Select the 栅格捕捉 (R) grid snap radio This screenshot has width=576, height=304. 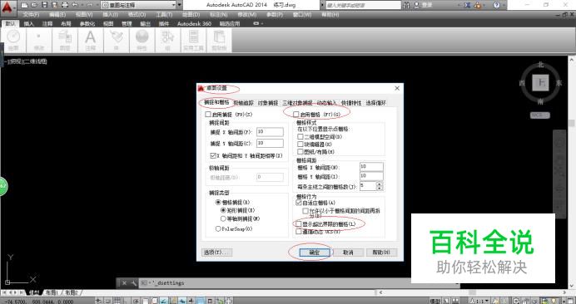point(218,202)
